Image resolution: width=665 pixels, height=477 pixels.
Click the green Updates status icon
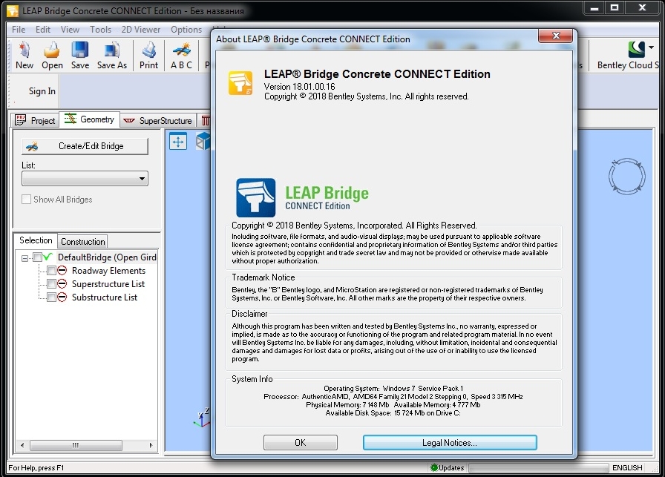point(434,467)
